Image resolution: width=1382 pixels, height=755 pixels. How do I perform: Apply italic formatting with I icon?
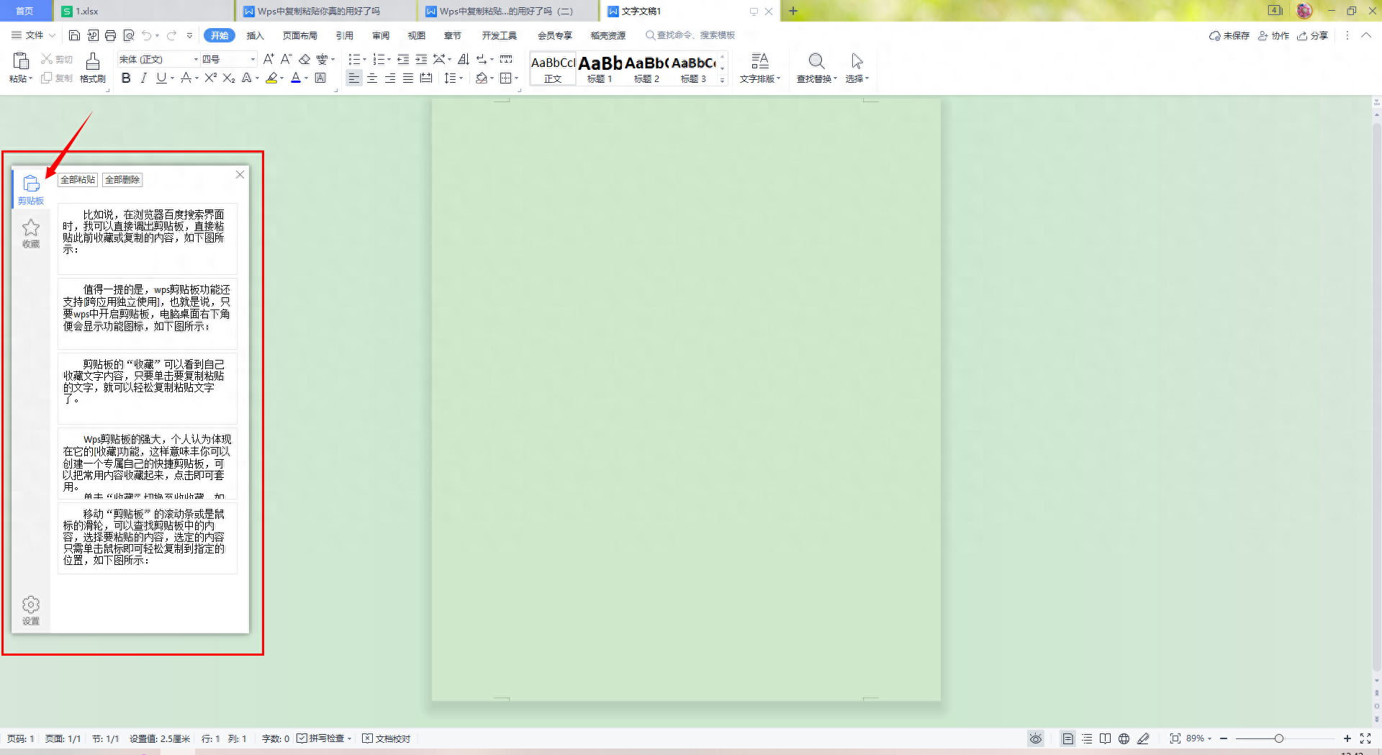click(143, 78)
